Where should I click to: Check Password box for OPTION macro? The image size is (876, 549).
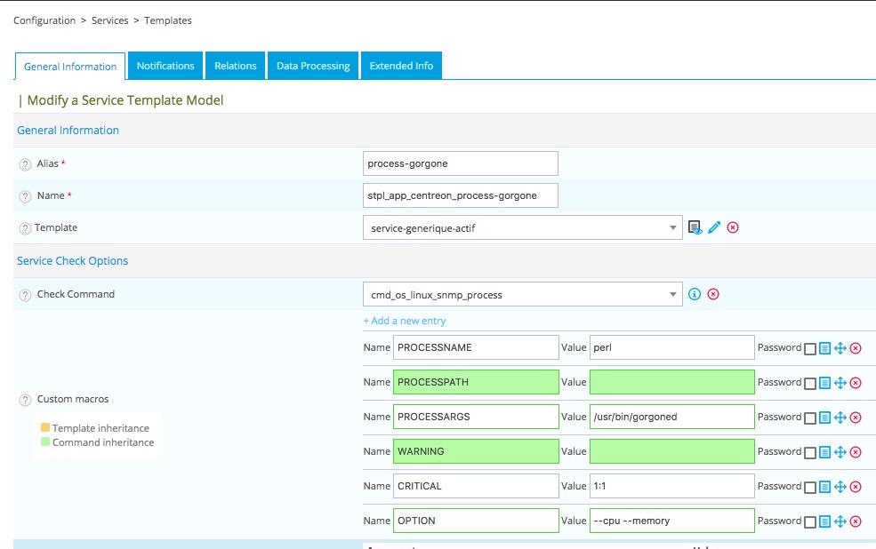coord(809,521)
